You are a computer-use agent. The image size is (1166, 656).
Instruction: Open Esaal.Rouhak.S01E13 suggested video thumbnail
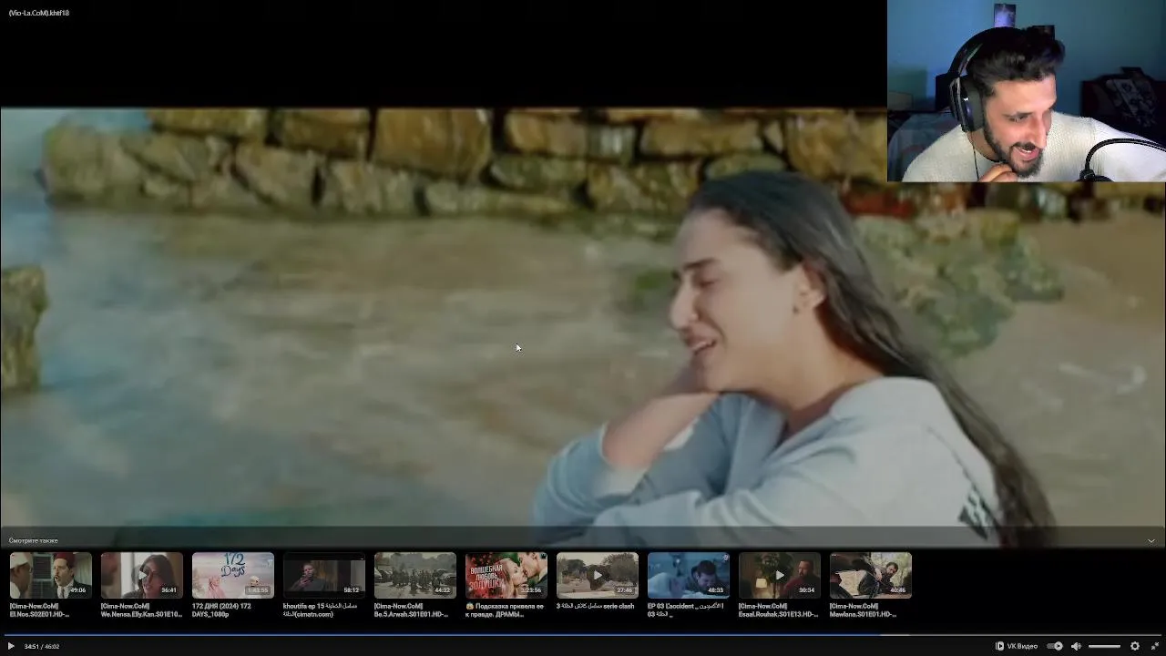780,575
